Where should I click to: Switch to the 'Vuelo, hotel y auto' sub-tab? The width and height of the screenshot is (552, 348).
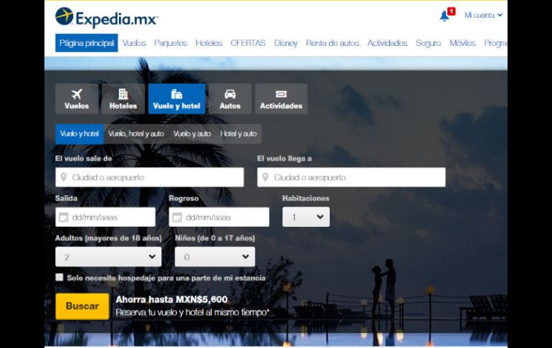136,134
